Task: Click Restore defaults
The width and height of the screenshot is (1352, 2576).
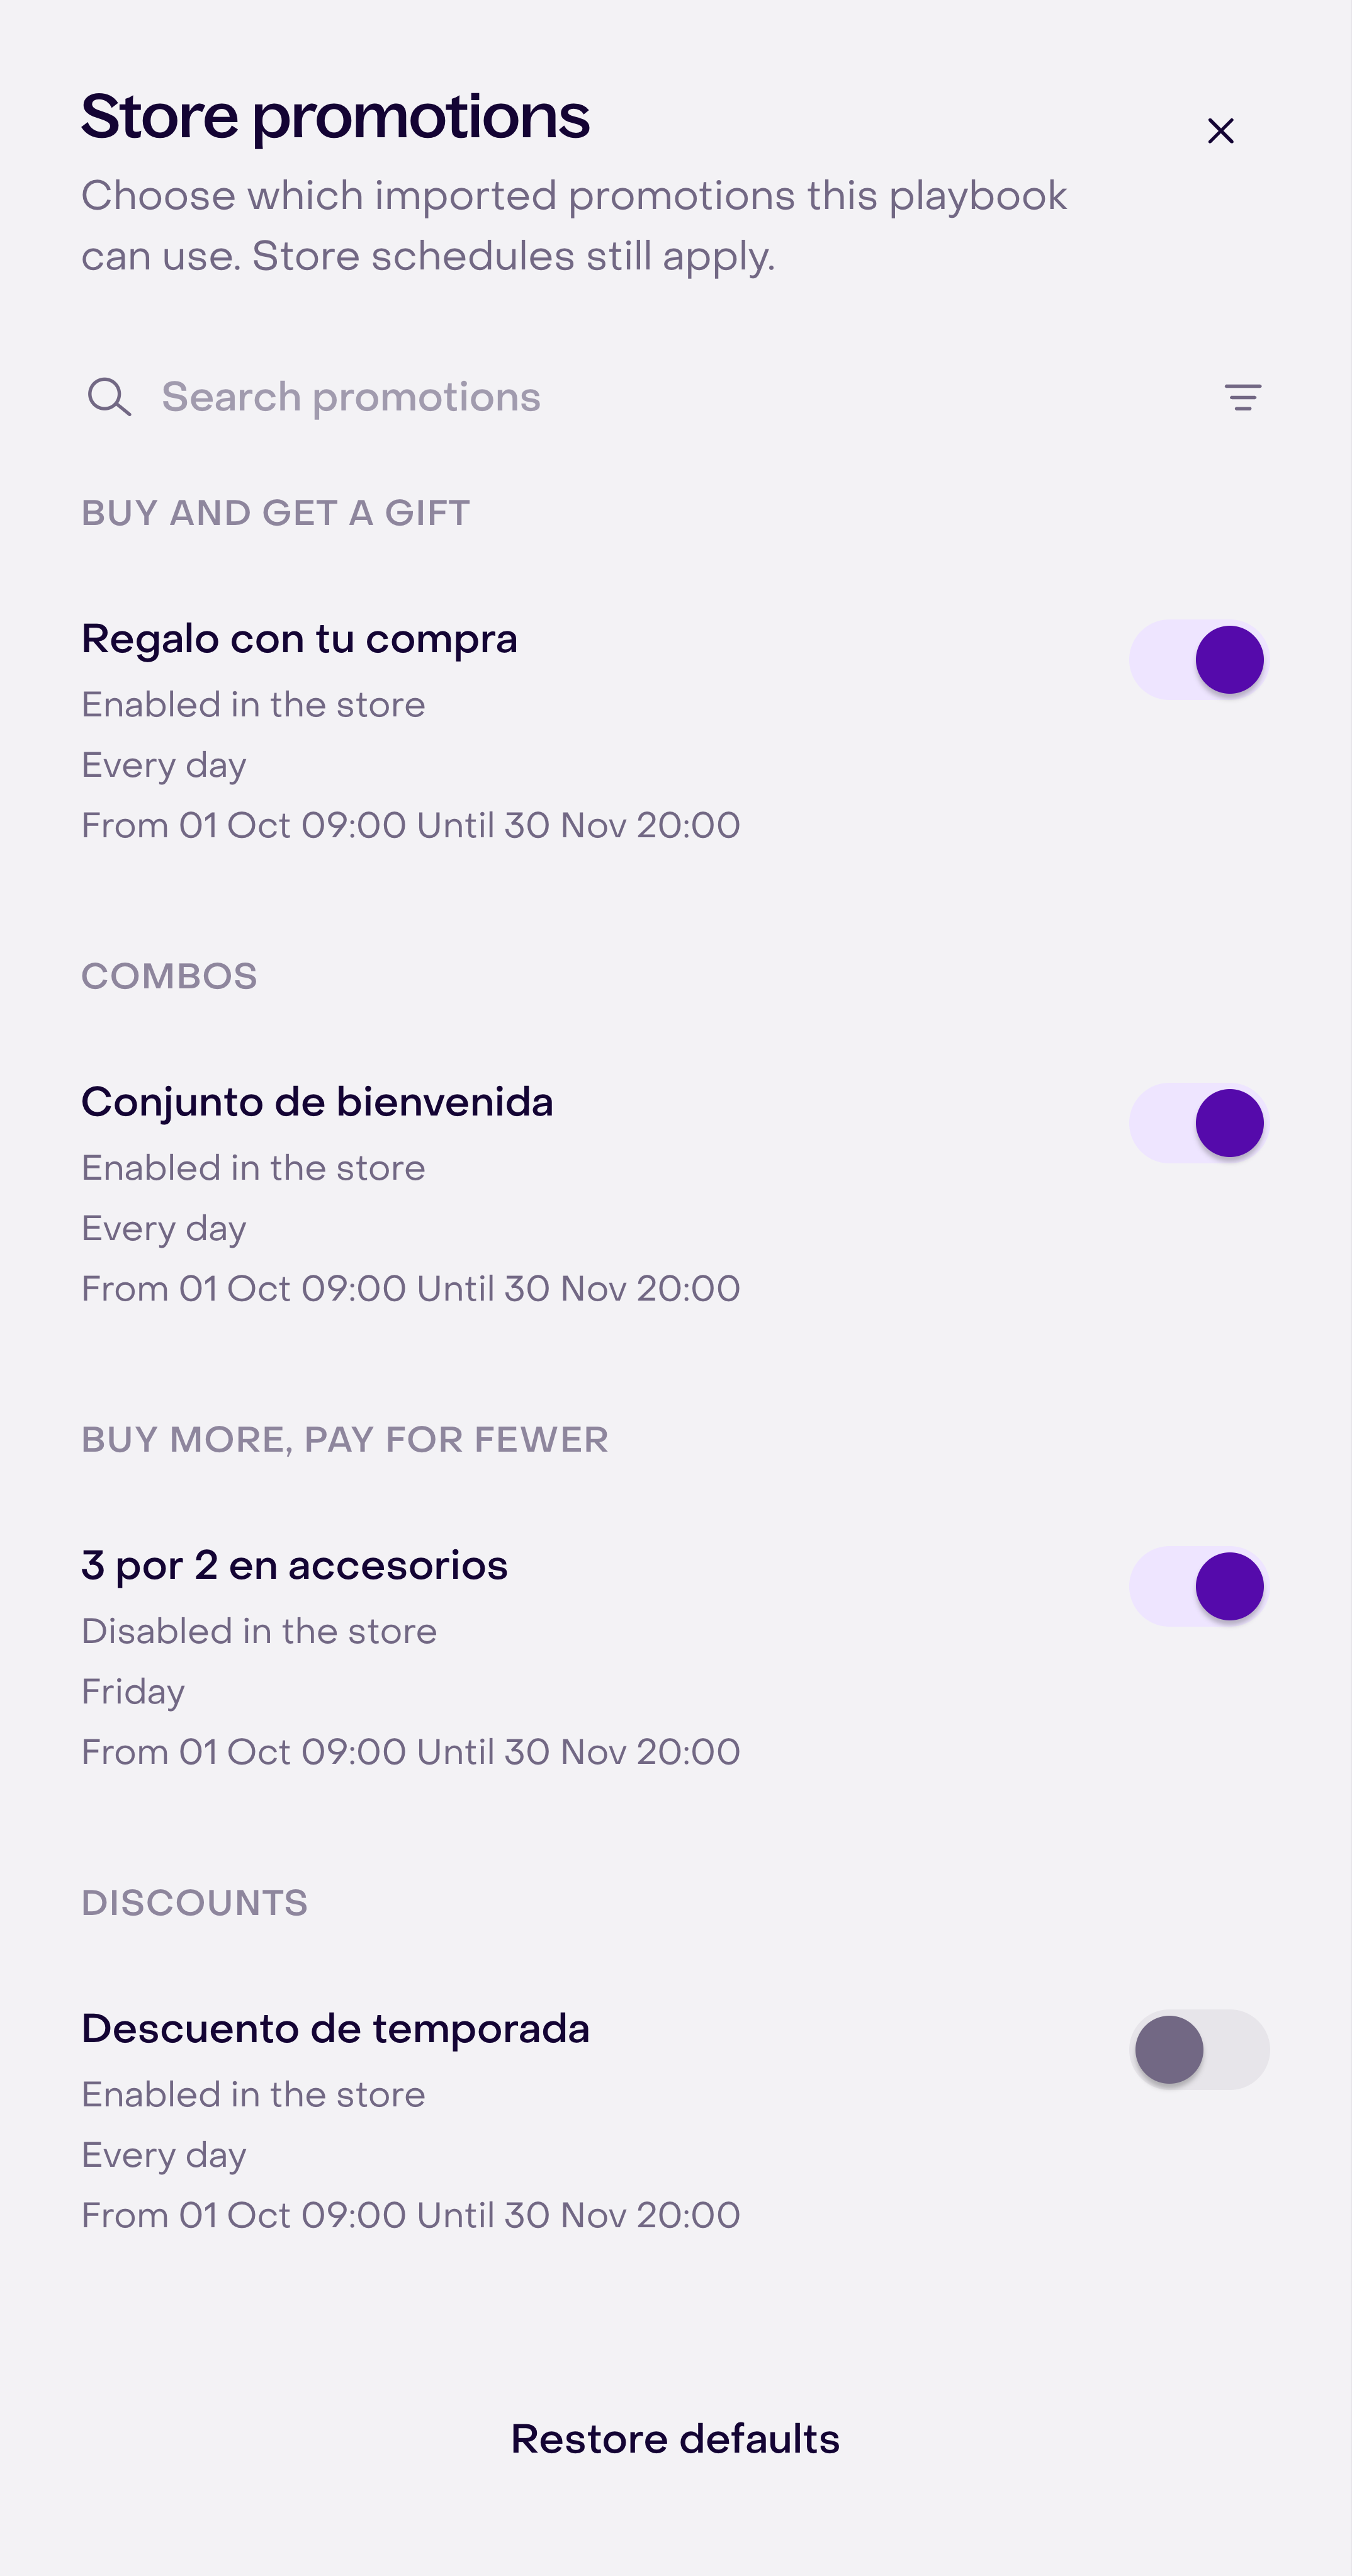Action: point(676,2439)
